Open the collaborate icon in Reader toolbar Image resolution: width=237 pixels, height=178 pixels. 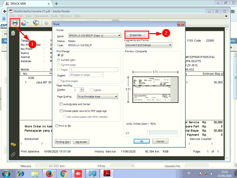pyautogui.click(x=23, y=23)
